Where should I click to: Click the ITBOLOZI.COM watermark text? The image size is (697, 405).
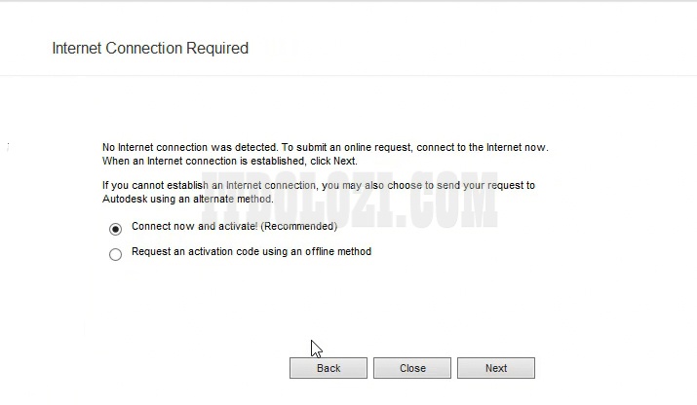[349, 200]
